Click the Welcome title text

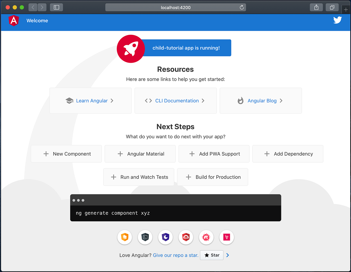point(37,21)
